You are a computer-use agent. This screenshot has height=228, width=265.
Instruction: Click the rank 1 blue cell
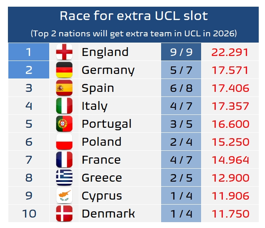tap(28, 52)
